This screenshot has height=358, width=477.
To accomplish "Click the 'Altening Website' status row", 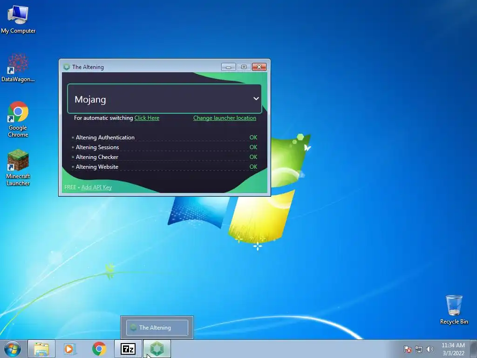I will 164,166.
